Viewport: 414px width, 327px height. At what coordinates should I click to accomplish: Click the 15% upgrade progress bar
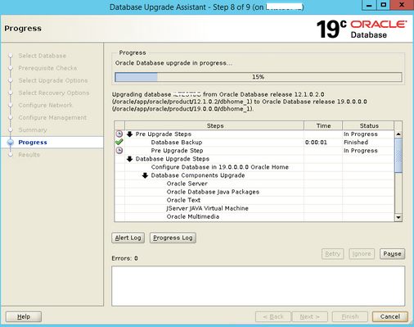click(x=259, y=77)
